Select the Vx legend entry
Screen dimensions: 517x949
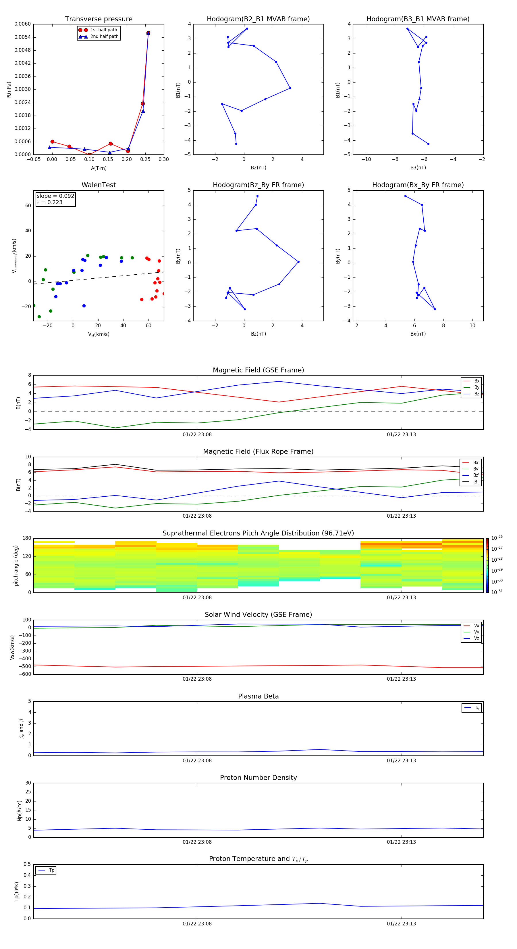point(471,625)
